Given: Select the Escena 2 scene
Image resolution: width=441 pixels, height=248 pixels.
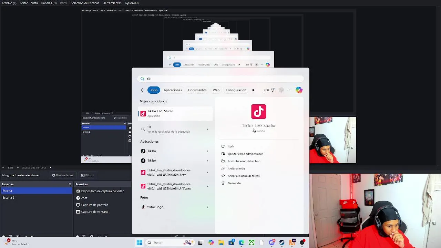Looking at the screenshot, I should point(36,198).
